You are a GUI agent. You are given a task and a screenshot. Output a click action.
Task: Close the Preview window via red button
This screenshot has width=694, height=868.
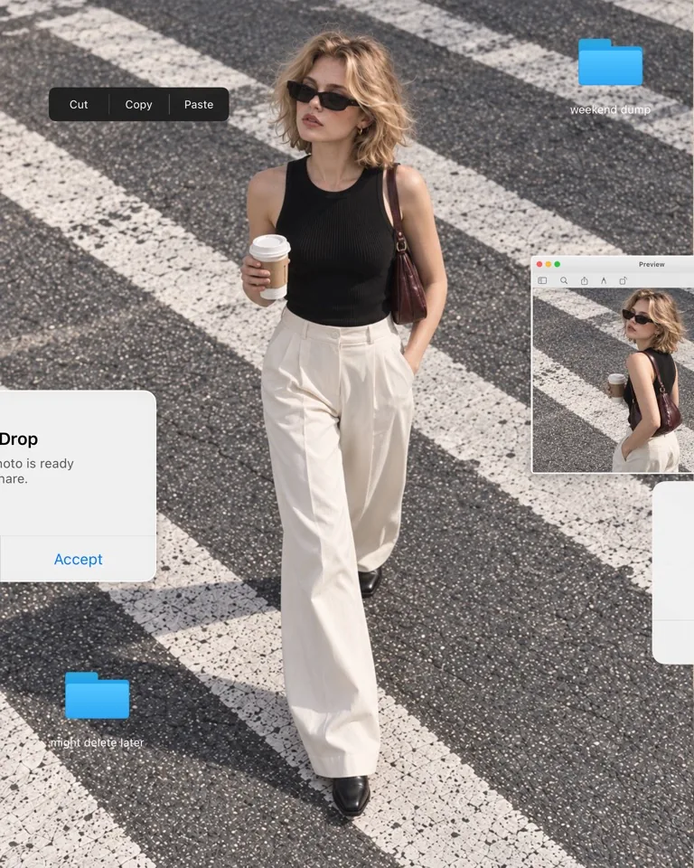coord(539,264)
